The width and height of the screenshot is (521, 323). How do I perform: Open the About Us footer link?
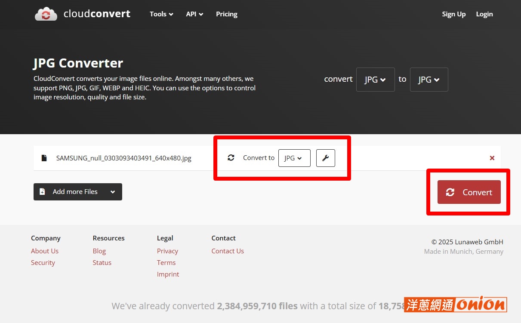pos(45,251)
